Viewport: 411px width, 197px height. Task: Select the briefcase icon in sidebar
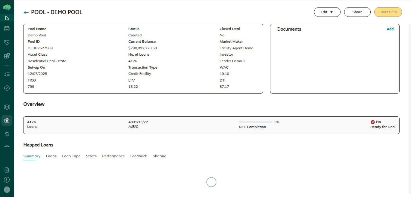tap(7, 120)
